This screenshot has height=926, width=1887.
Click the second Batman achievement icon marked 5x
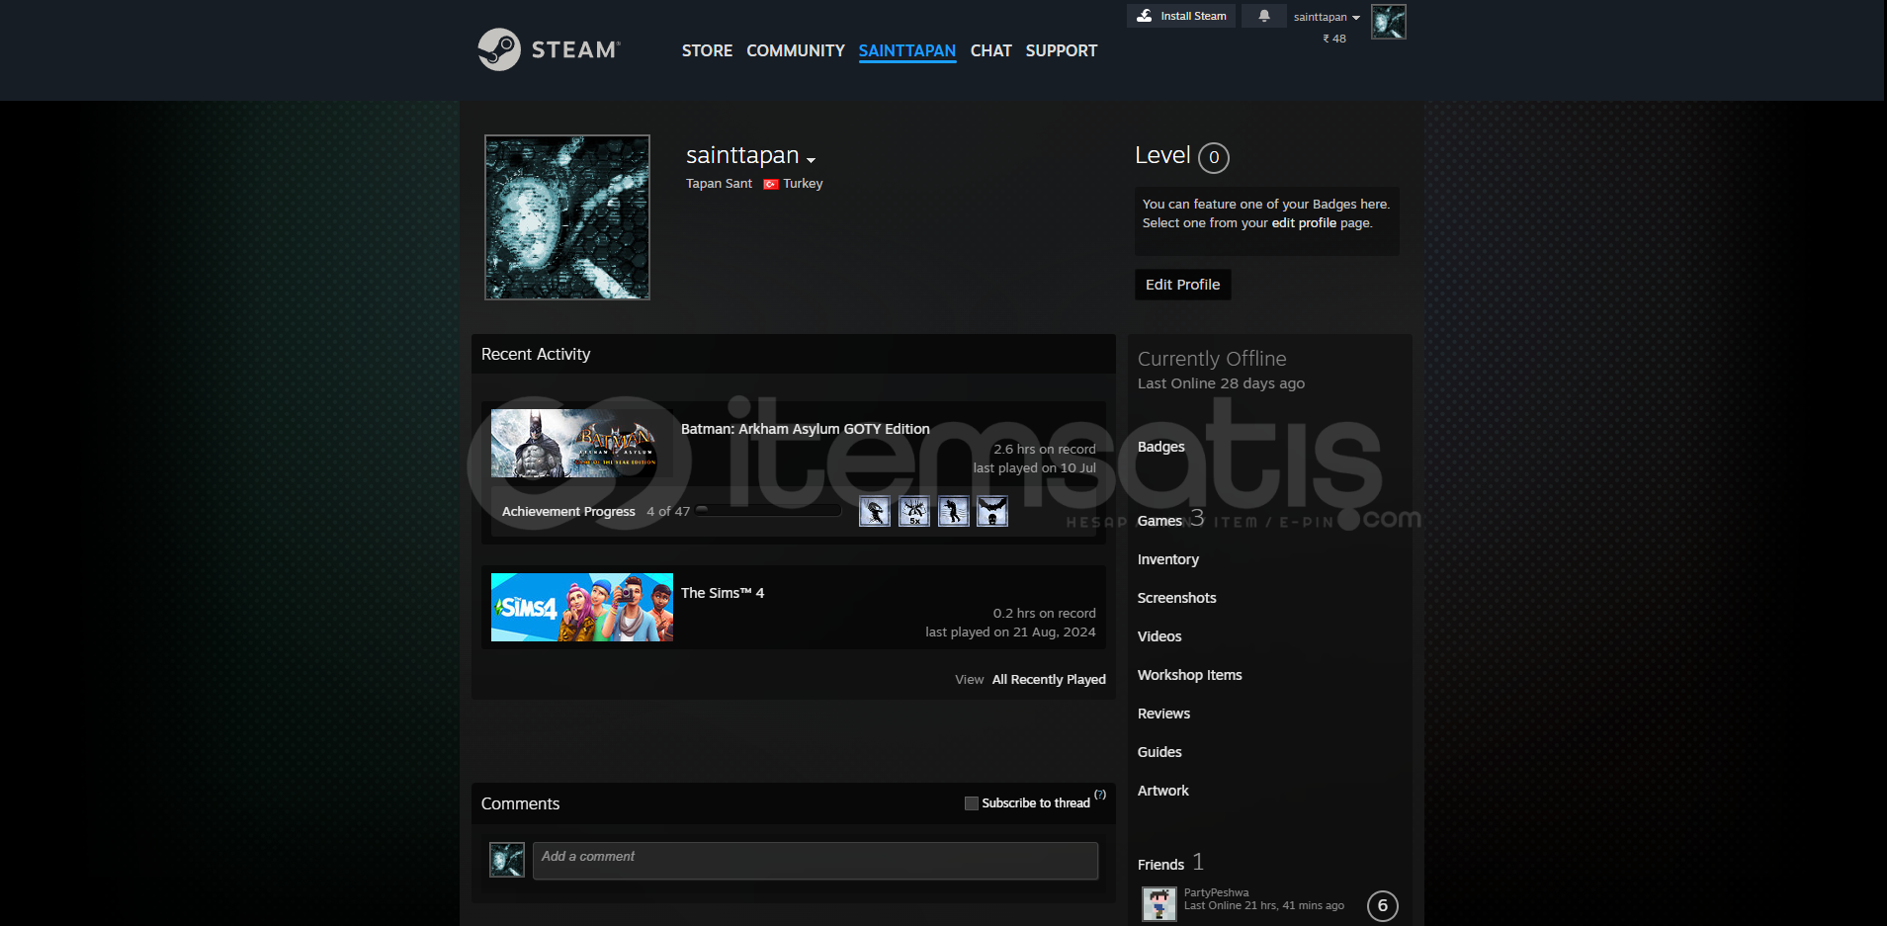click(914, 511)
